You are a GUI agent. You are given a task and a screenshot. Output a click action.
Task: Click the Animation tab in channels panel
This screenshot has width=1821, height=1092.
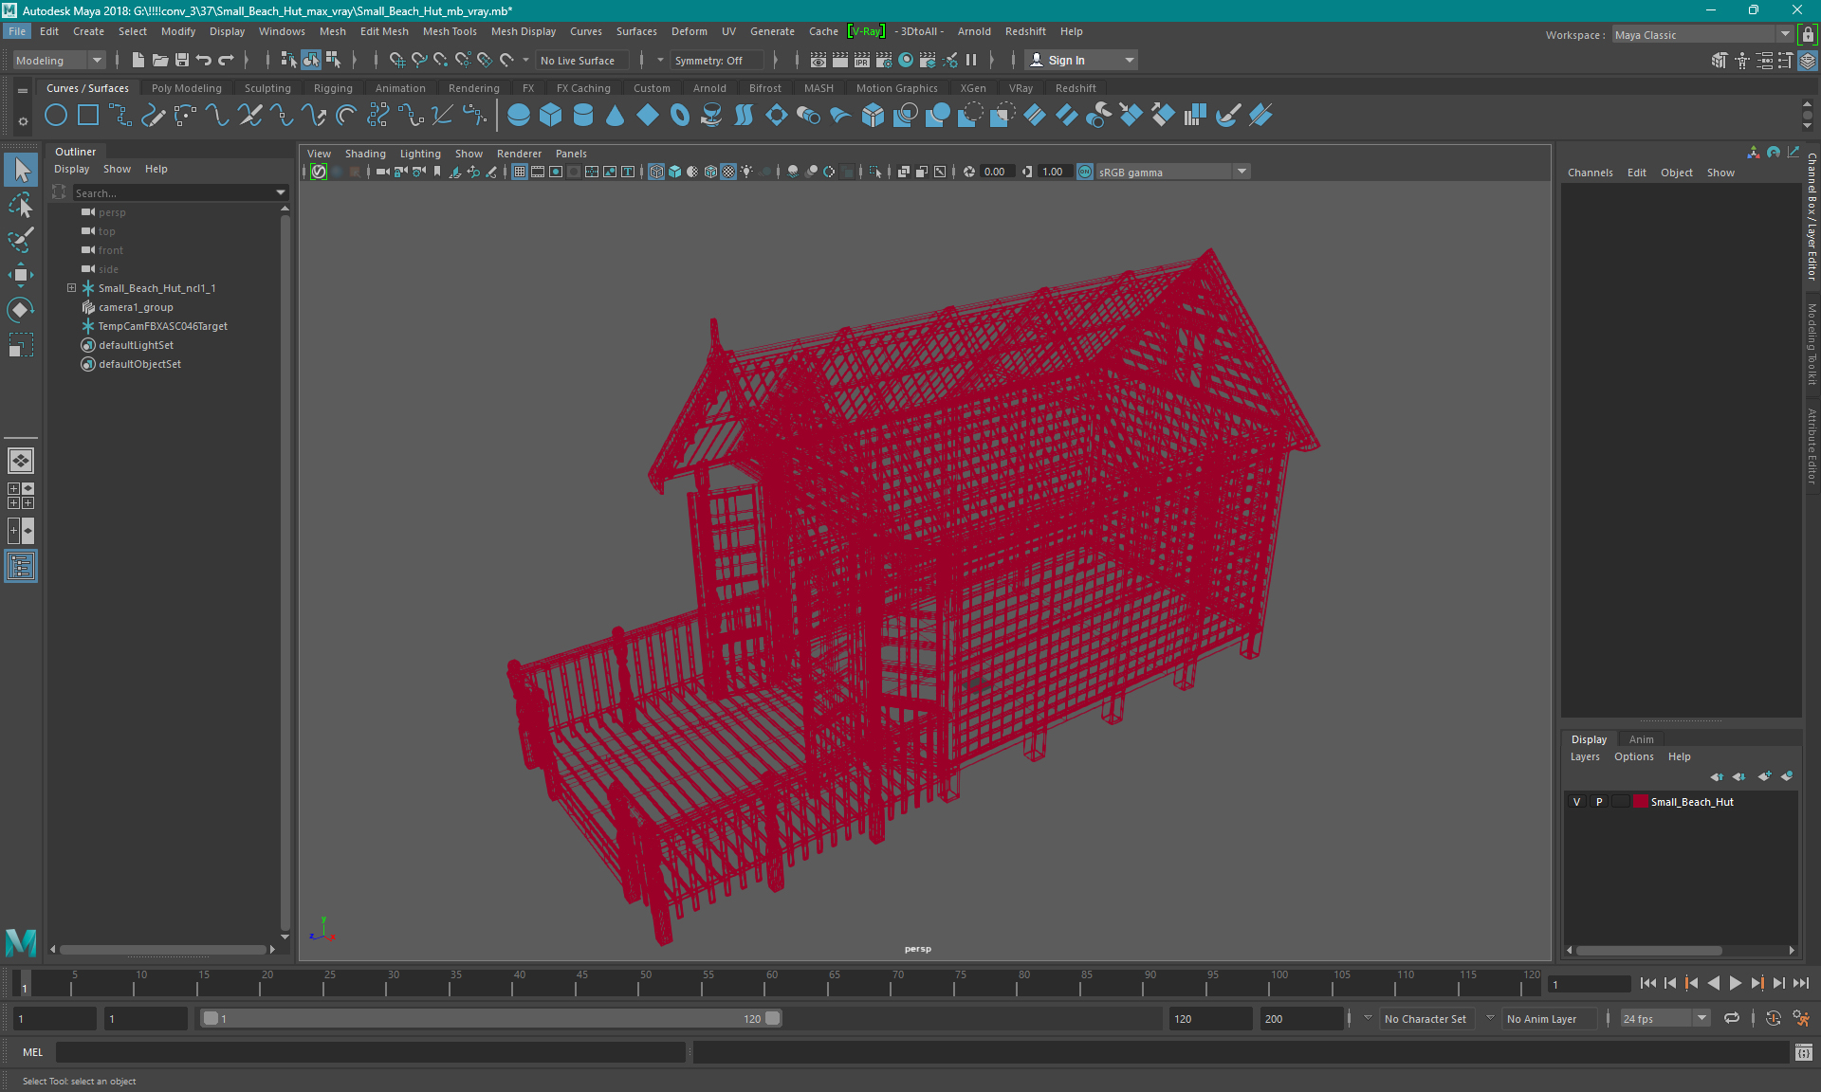(1640, 738)
